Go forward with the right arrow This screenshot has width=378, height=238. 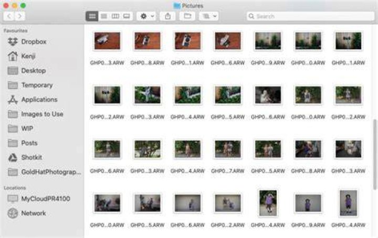(20, 16)
